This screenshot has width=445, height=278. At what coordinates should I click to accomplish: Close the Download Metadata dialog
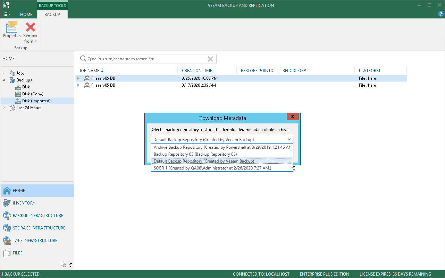click(x=293, y=117)
